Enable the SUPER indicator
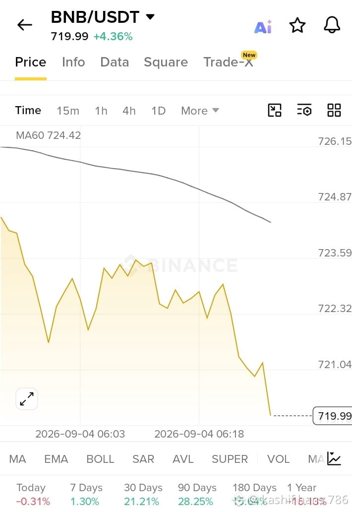 tap(230, 459)
